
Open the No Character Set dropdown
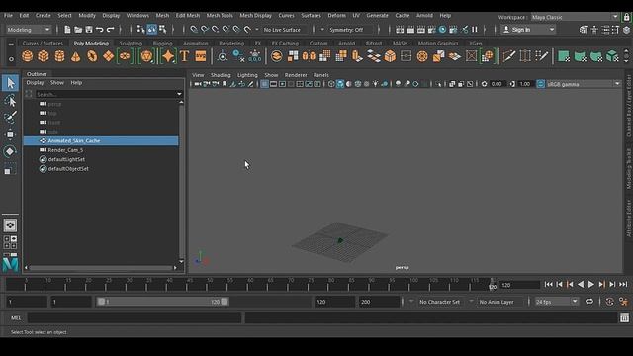pos(439,302)
